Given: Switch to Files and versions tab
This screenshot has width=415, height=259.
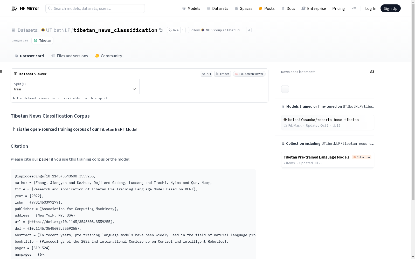Looking at the screenshot, I should pyautogui.click(x=70, y=56).
